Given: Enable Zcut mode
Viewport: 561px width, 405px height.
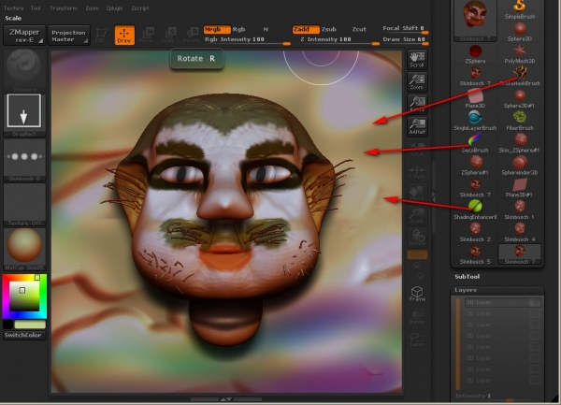Looking at the screenshot, I should pos(359,29).
